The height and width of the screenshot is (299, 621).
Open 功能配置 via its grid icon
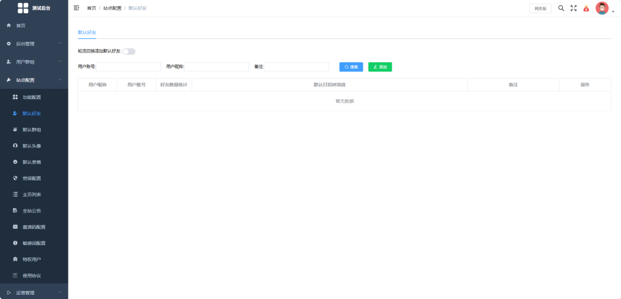tap(15, 97)
